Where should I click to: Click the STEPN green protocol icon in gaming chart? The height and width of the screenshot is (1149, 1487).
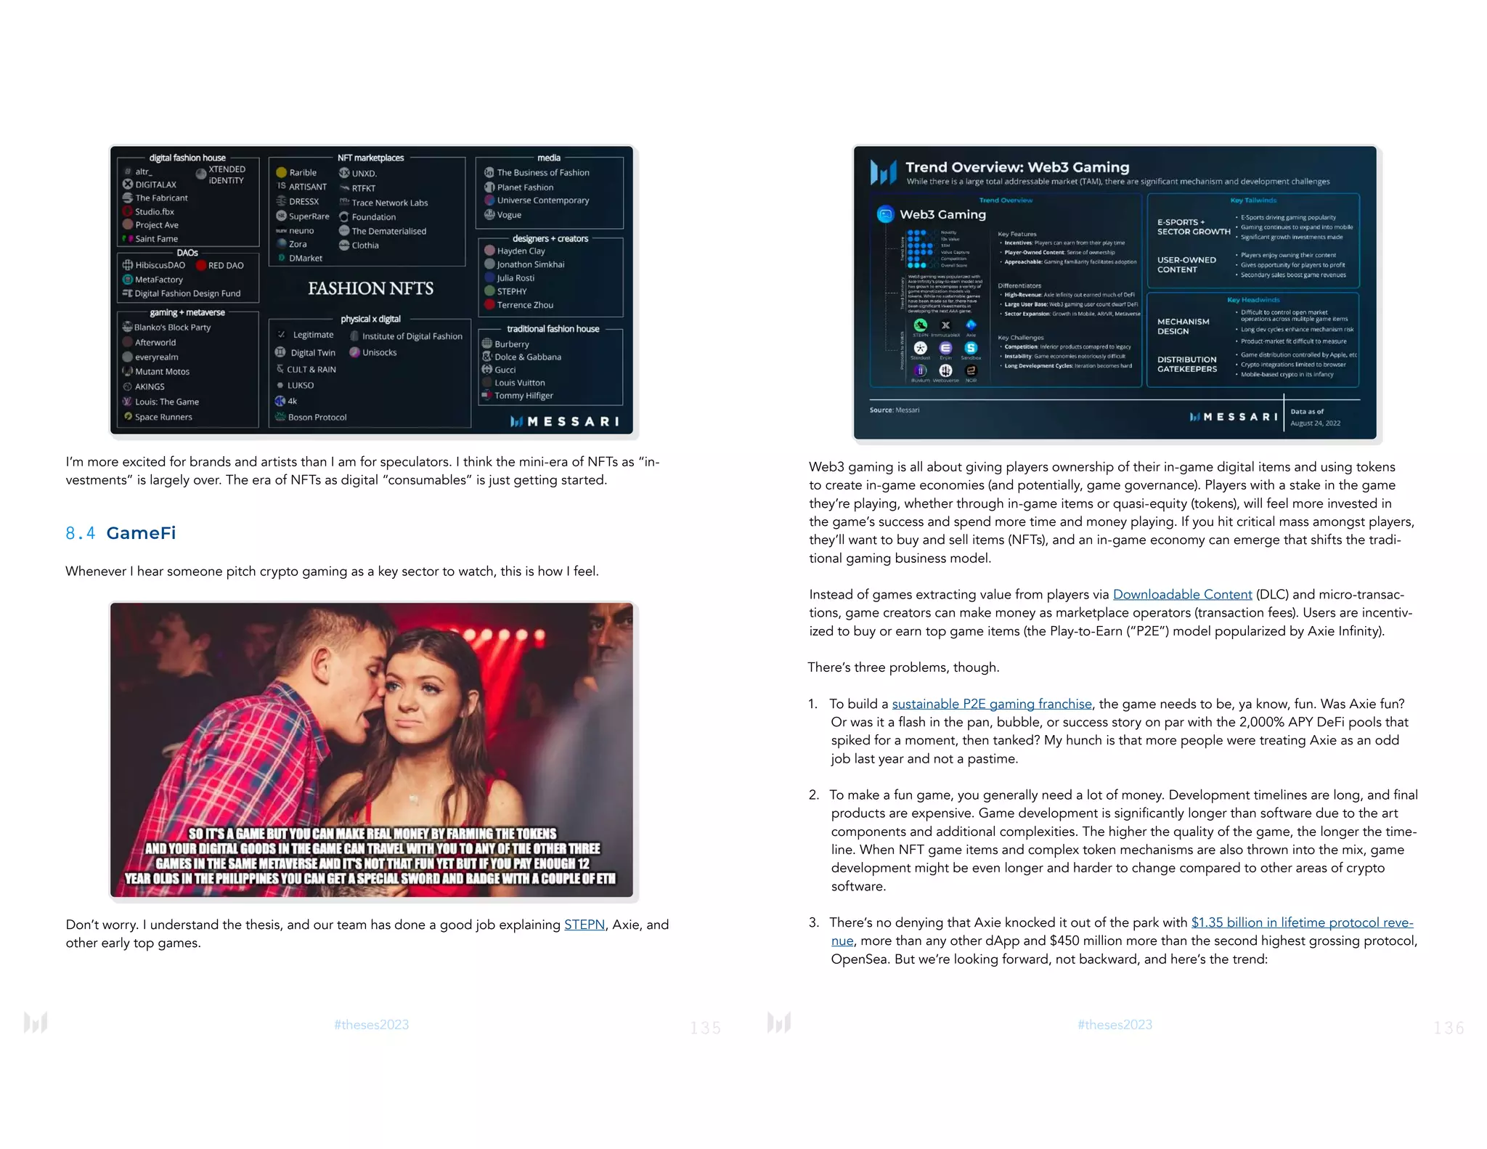pyautogui.click(x=920, y=325)
